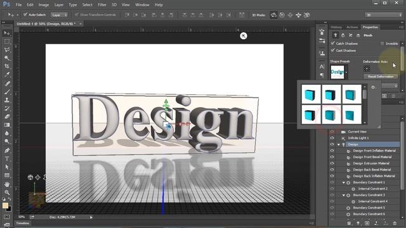Select the Path Selection tool
This screenshot has width=406, height=228.
point(7,167)
